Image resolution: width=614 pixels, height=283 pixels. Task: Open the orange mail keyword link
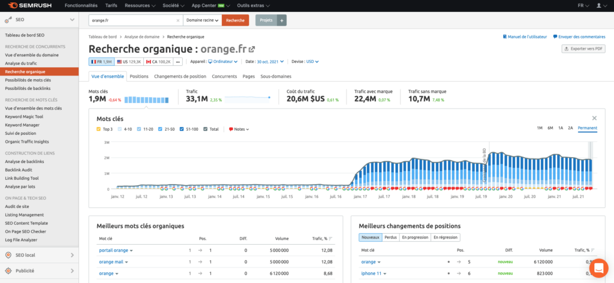pos(111,262)
